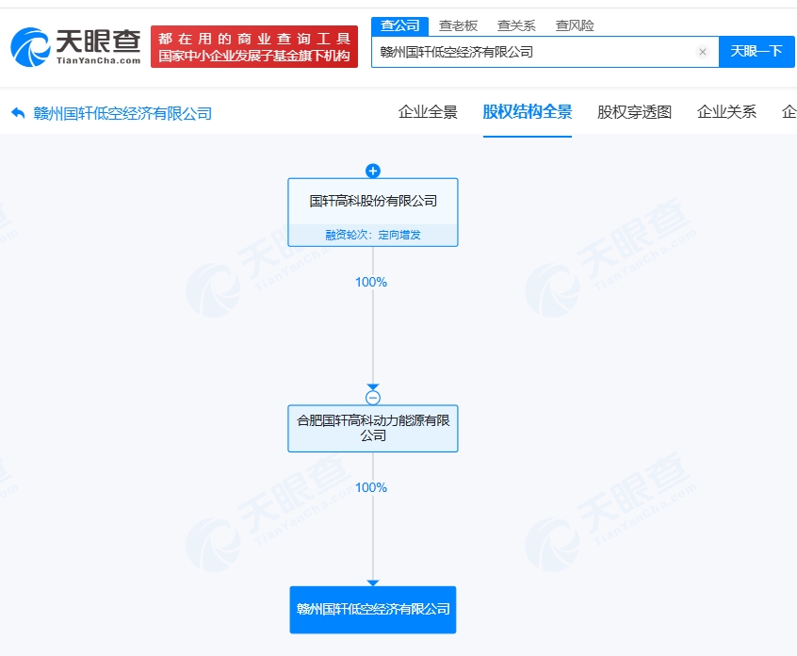Expand shareholders above 国轩高科股份有限公司
797x656 pixels.
[x=372, y=171]
